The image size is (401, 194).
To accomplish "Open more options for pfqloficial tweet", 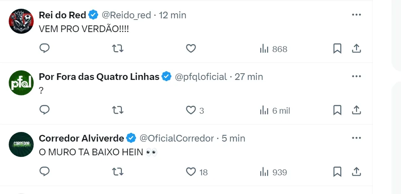I will [x=356, y=76].
